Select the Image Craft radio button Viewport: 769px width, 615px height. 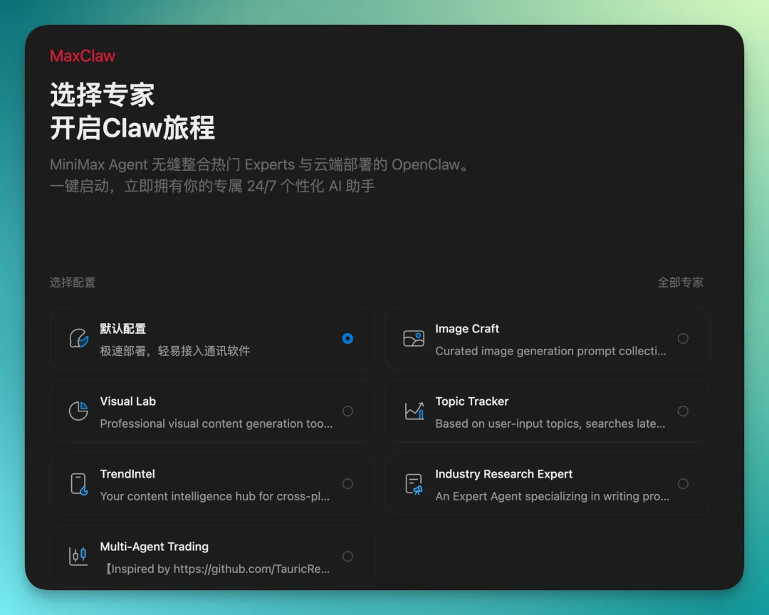[x=683, y=338]
